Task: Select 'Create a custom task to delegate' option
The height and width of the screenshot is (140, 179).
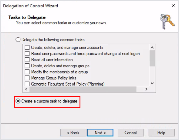Action: [x=18, y=101]
